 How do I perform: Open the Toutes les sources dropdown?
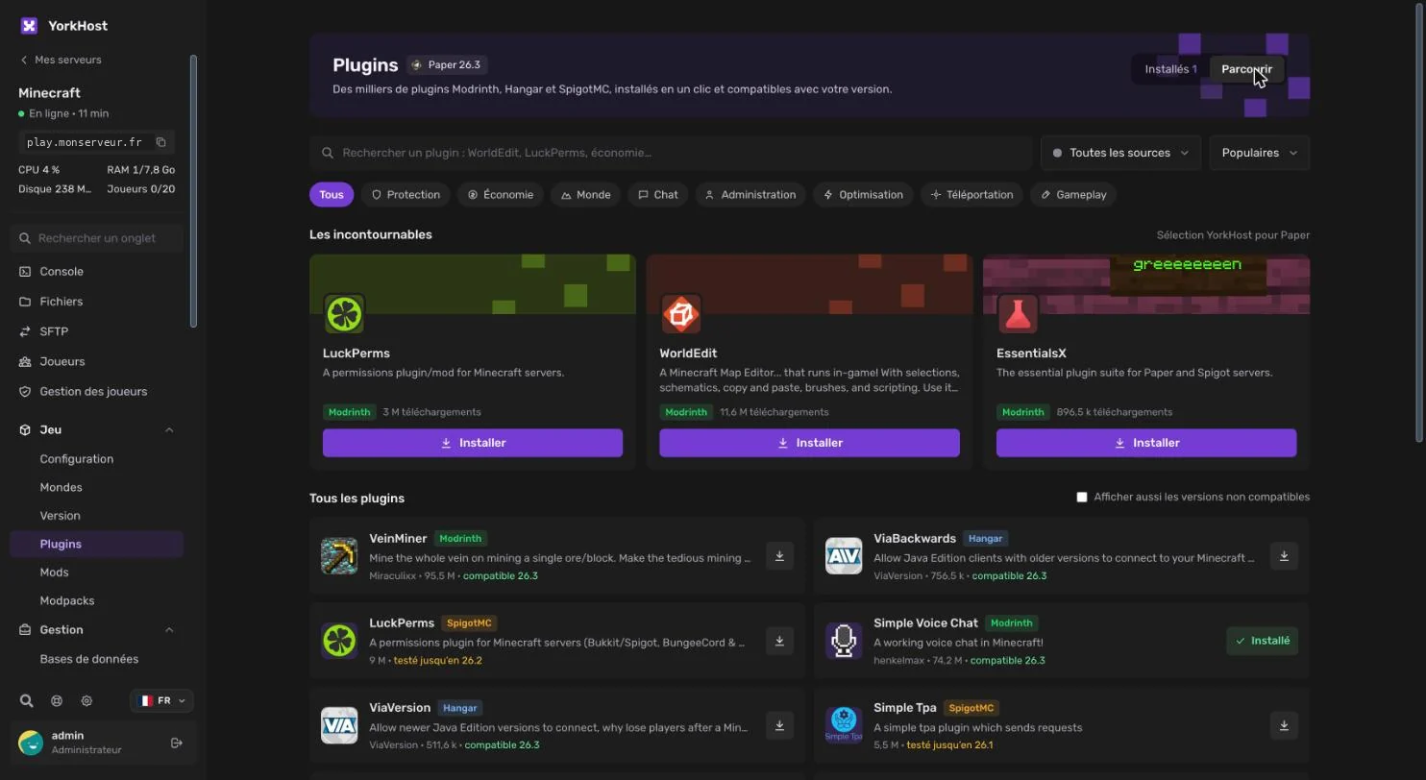tap(1120, 153)
